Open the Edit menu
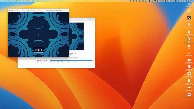This screenshot has width=194, height=109. point(17,1)
